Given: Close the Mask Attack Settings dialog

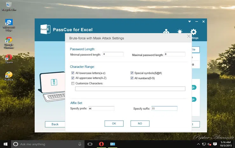Looking at the screenshot, I should coord(189,36).
